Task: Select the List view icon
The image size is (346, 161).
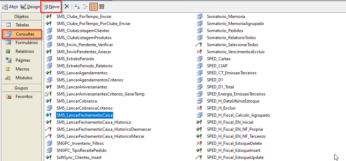Action: [x=93, y=6]
